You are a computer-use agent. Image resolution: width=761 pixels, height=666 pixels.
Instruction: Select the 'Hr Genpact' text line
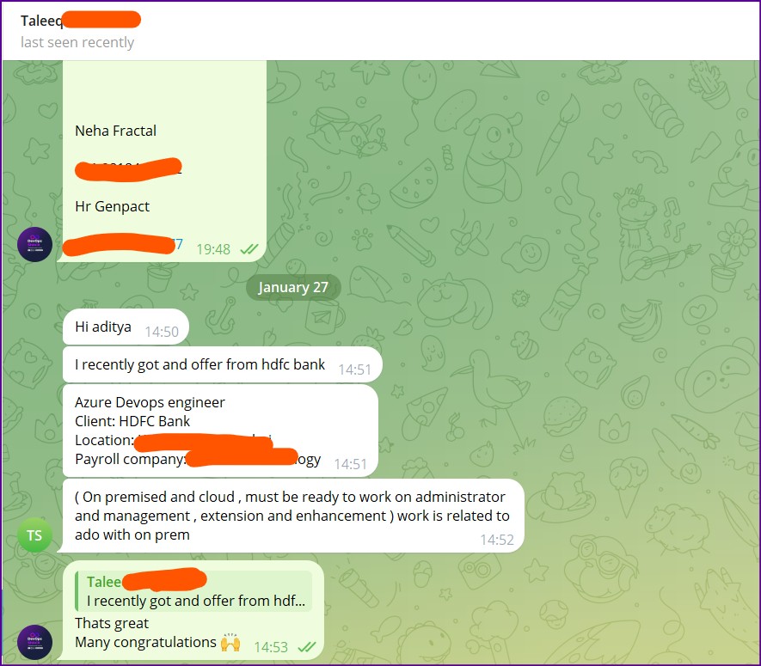coord(112,206)
